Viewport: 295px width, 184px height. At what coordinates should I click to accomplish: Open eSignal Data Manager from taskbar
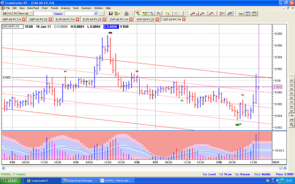click(79, 181)
